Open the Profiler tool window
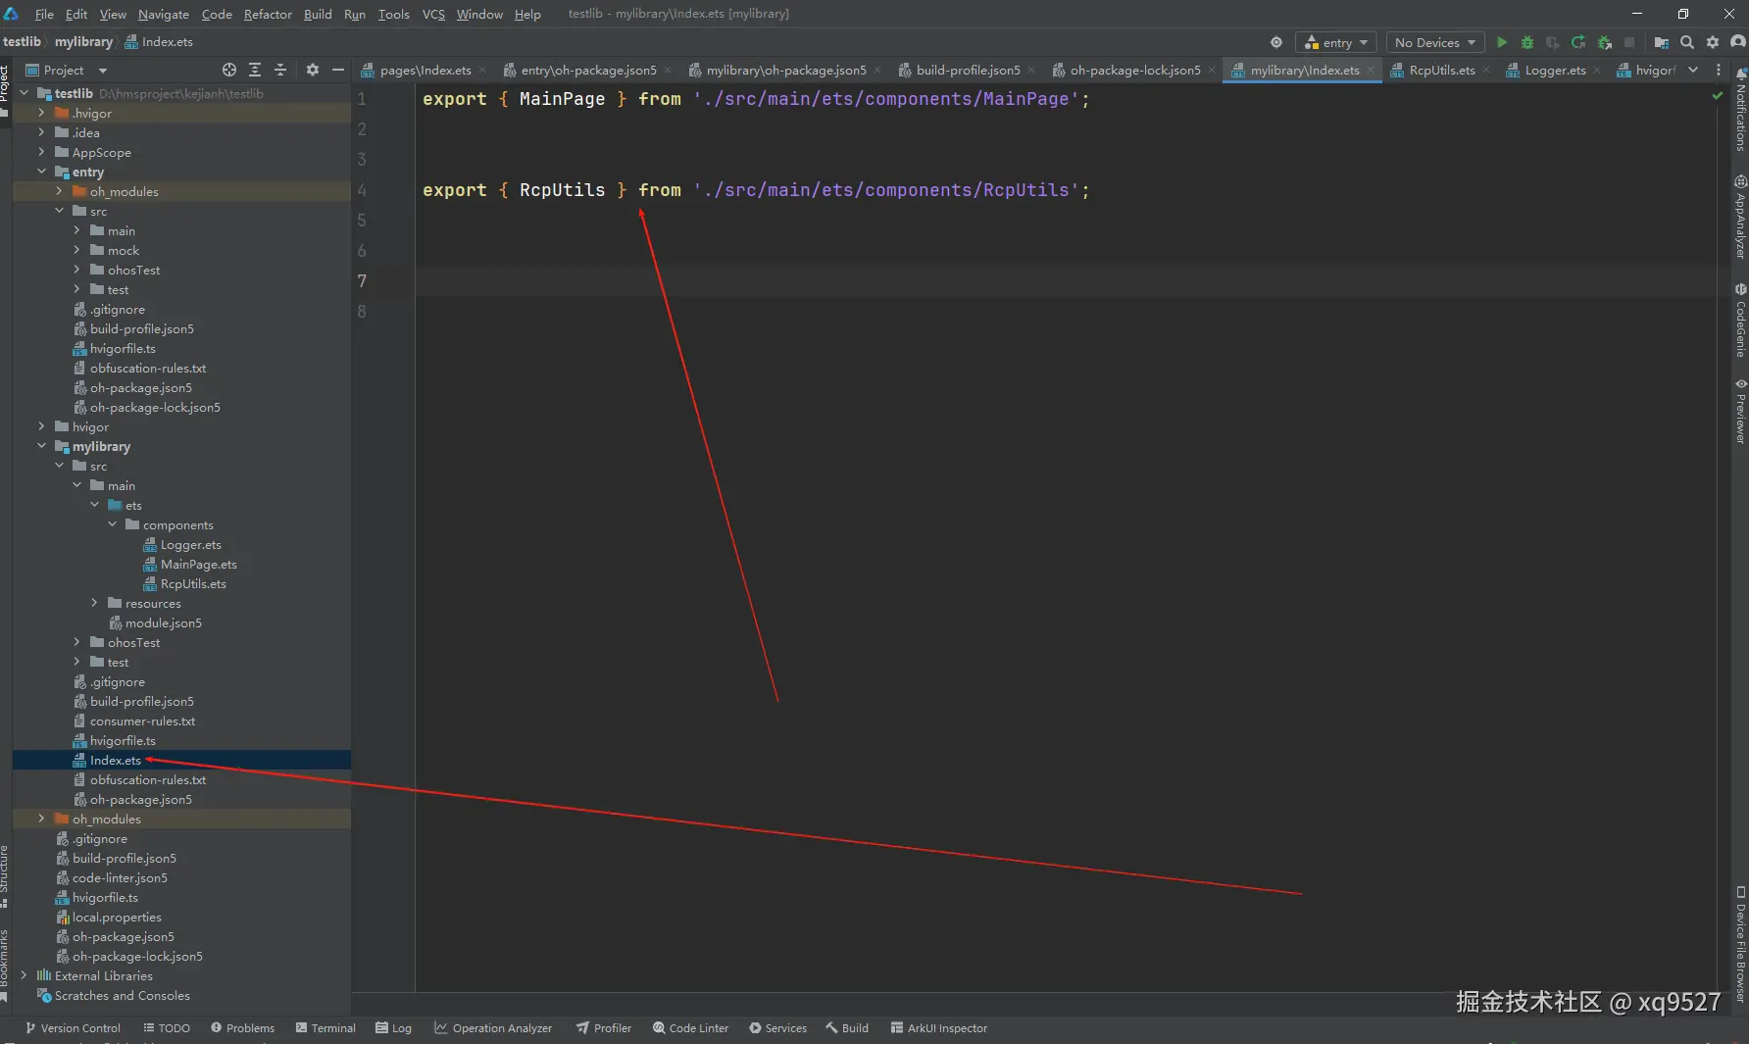This screenshot has width=1749, height=1044. tap(604, 1028)
